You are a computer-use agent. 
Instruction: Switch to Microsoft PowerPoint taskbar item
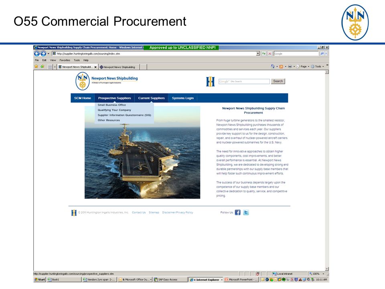click(241, 279)
